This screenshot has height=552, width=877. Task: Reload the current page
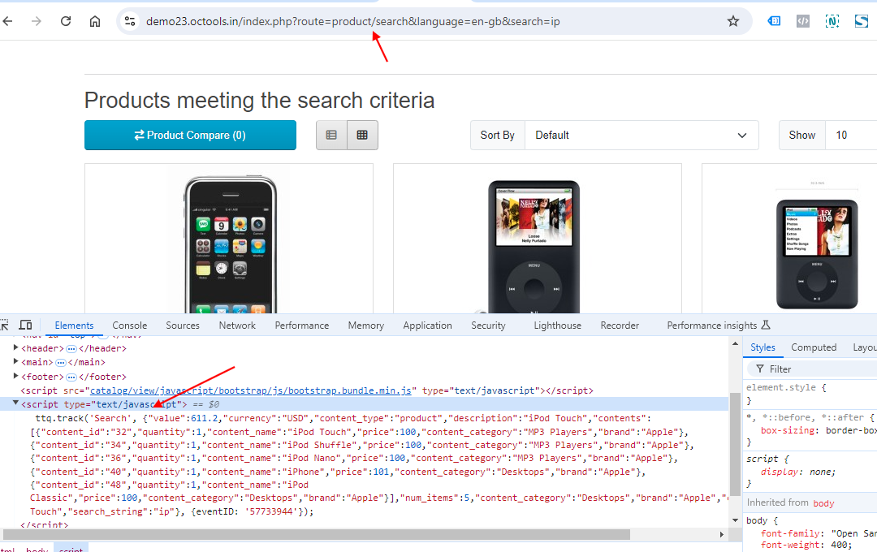(x=66, y=21)
